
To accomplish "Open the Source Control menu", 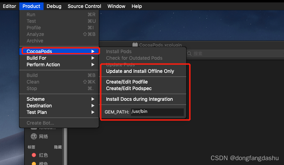I will coord(84,6).
